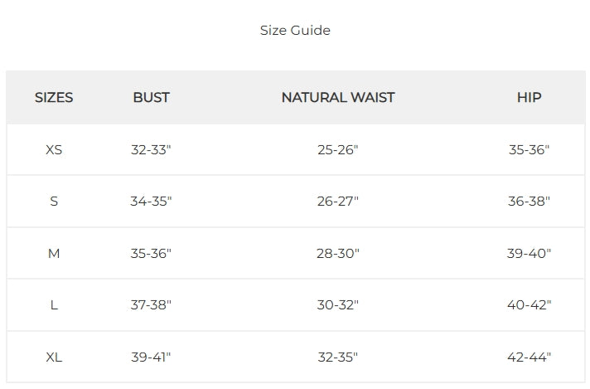Click the HIP column header
Image resolution: width=590 pixels, height=389 pixels.
point(529,98)
